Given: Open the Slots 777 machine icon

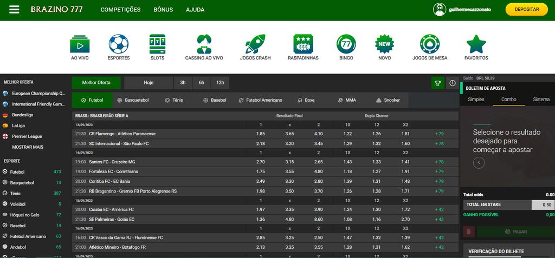Looking at the screenshot, I should pos(157,43).
